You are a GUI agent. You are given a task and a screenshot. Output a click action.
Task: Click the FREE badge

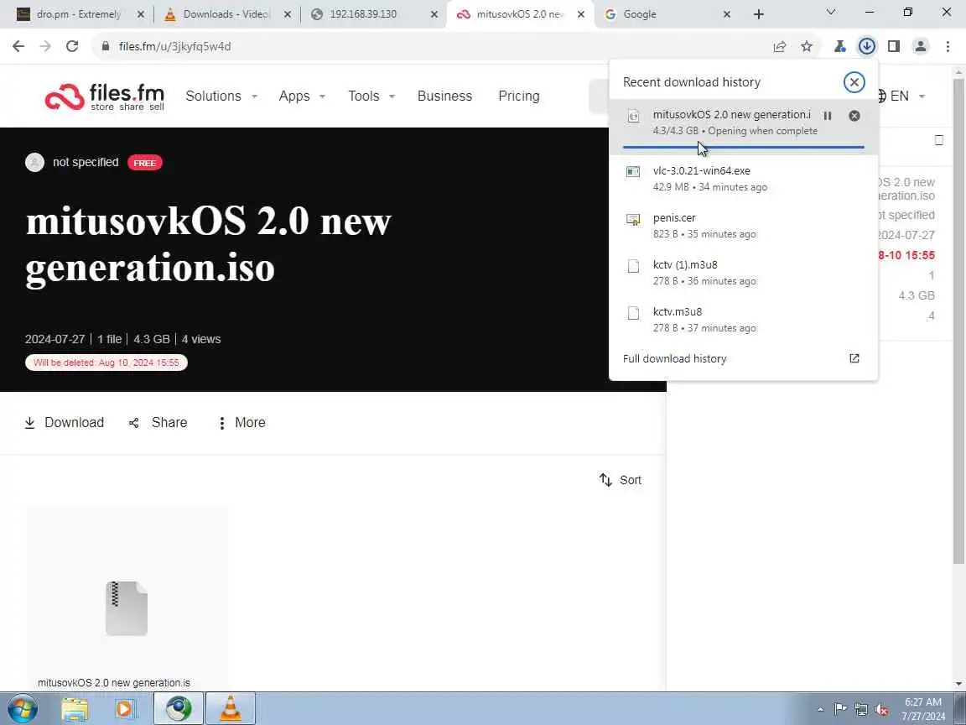pyautogui.click(x=145, y=163)
